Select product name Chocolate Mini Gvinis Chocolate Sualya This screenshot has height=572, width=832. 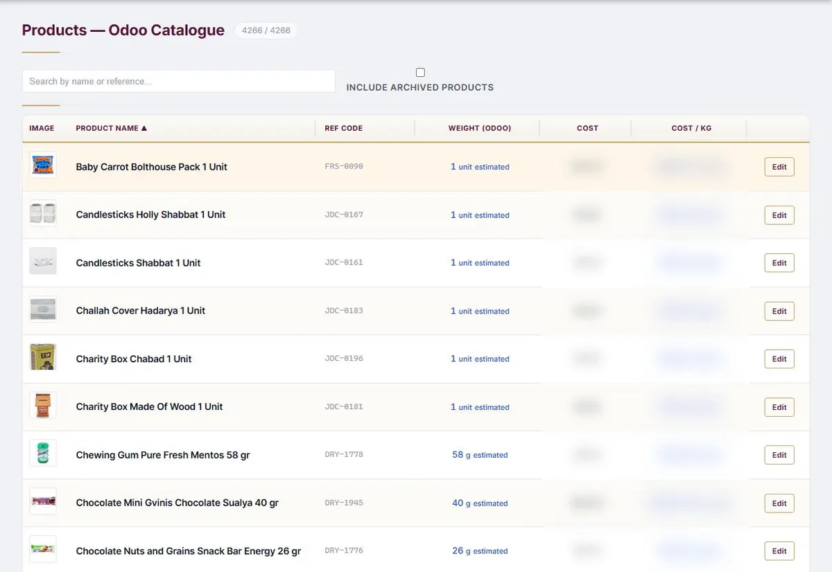point(177,503)
